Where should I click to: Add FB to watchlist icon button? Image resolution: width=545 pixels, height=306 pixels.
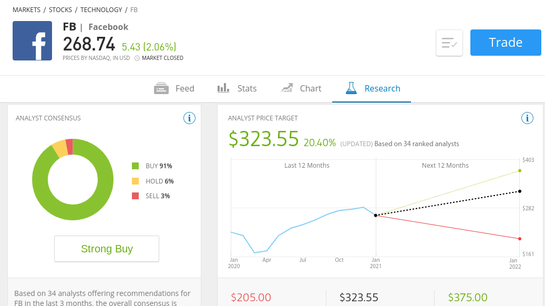click(x=449, y=43)
